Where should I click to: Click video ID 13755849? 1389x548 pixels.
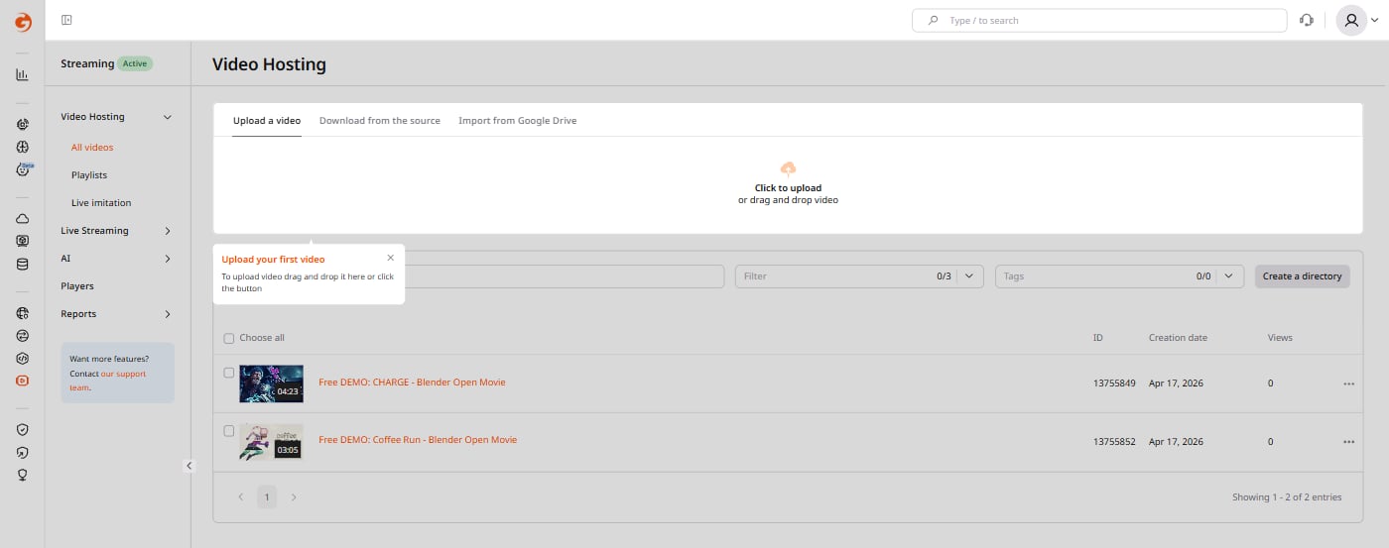[x=1114, y=384]
